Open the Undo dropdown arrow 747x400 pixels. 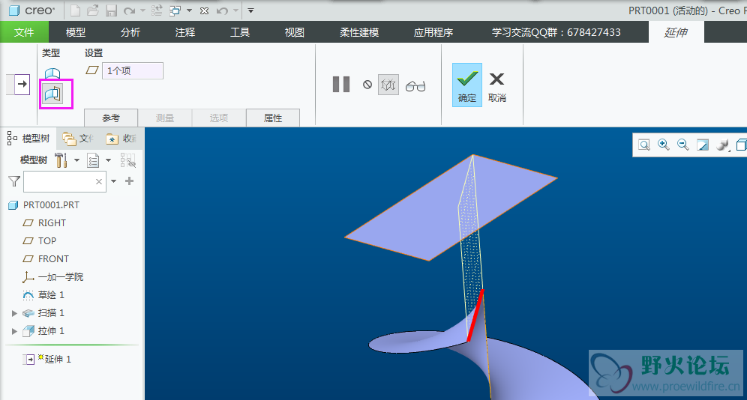235,10
